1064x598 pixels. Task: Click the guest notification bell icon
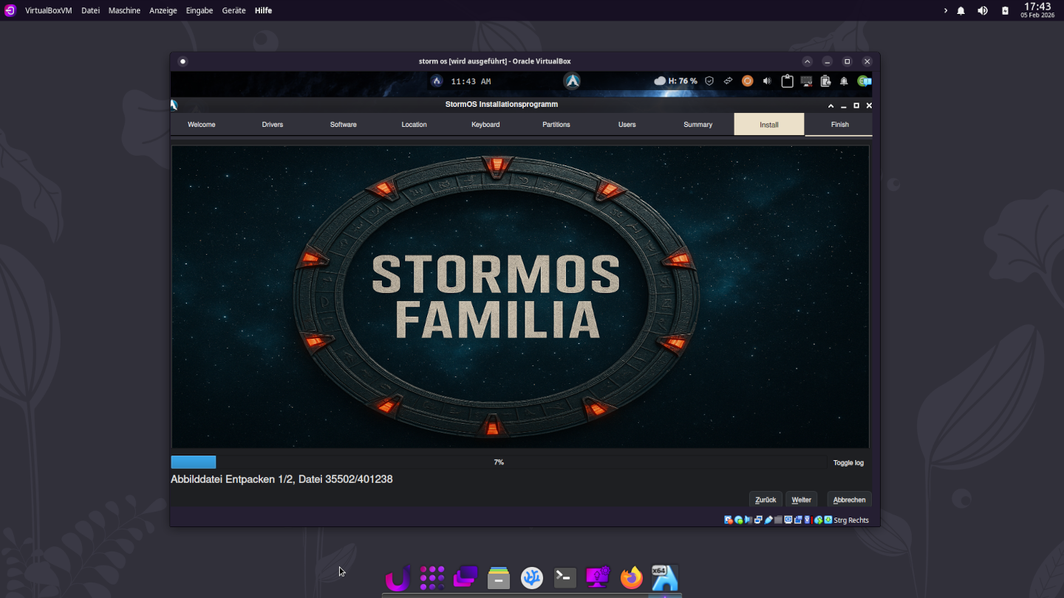pos(844,81)
